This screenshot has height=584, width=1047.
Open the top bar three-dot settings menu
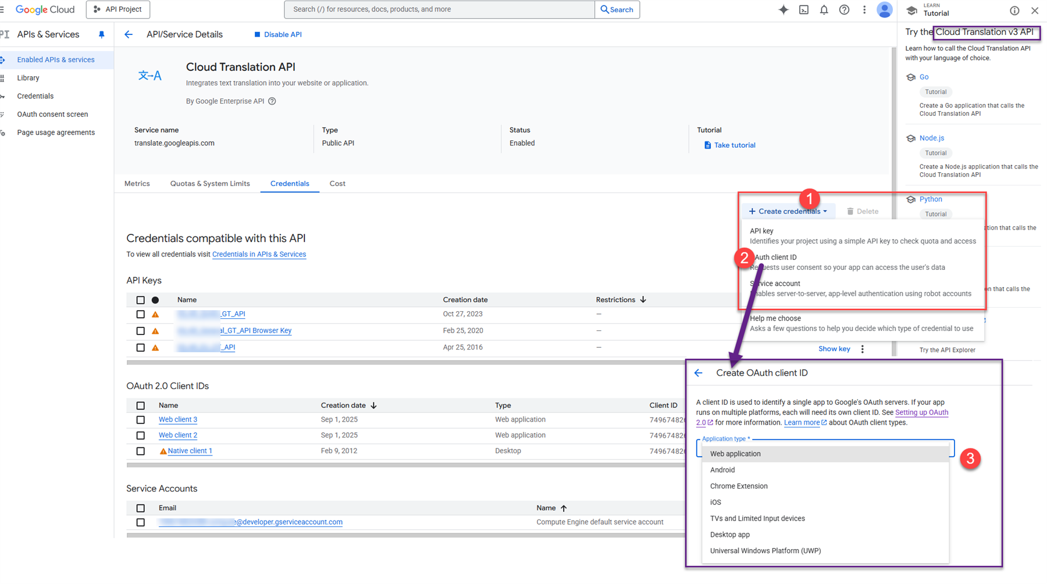click(864, 9)
